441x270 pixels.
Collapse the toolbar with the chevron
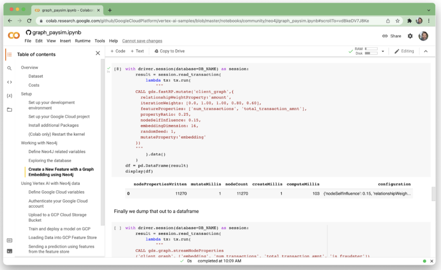point(426,51)
